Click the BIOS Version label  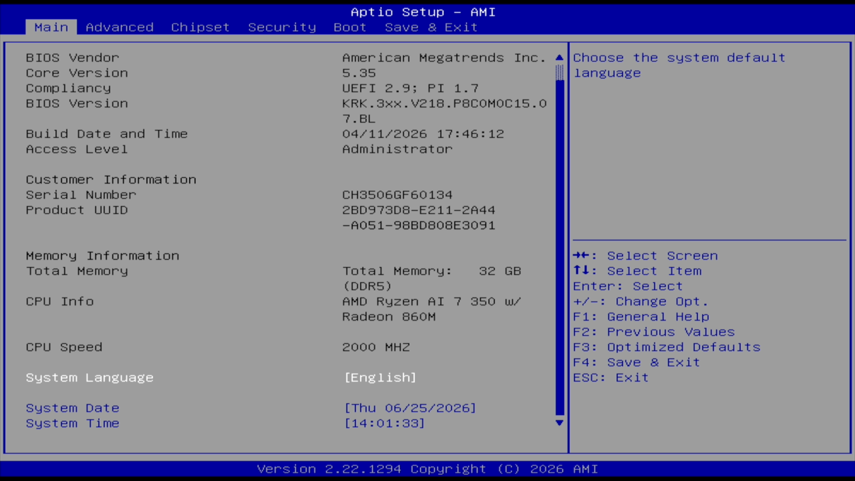click(x=77, y=103)
